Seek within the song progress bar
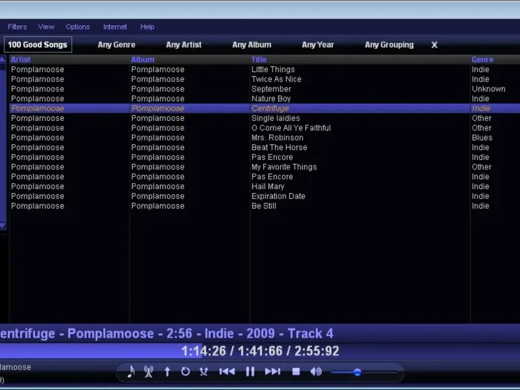 coord(260,351)
